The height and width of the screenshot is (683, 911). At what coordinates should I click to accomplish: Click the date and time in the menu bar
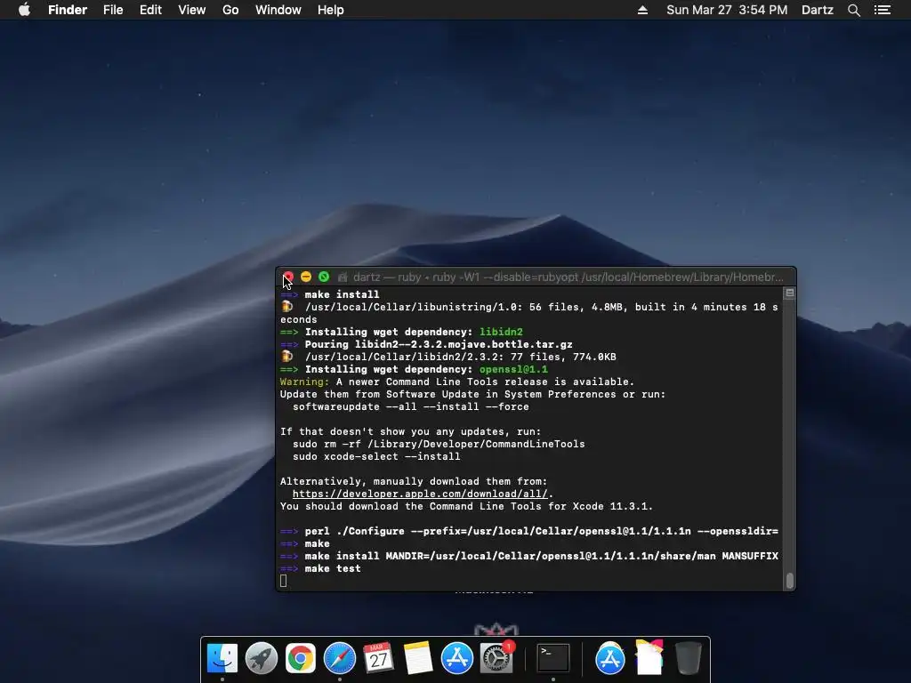coord(727,10)
